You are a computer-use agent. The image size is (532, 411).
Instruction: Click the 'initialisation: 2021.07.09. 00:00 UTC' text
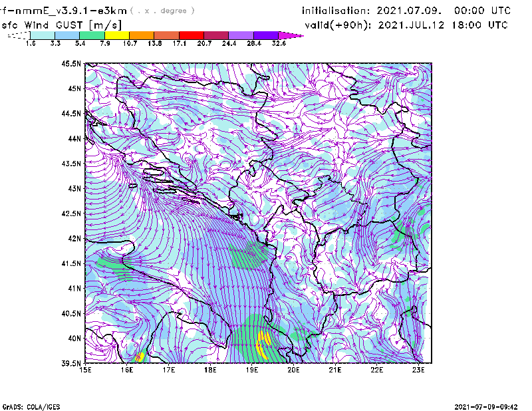point(406,11)
